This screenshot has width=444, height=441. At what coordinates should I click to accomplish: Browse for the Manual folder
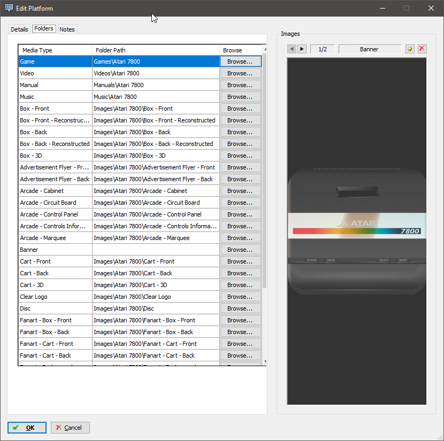tap(240, 85)
